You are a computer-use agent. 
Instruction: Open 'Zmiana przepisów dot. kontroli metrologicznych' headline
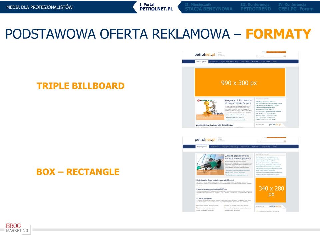238,157
